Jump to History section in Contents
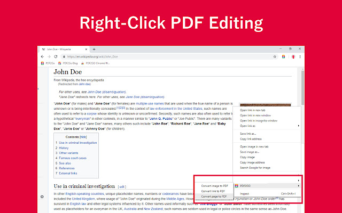This screenshot has width=342, height=213. click(x=64, y=148)
